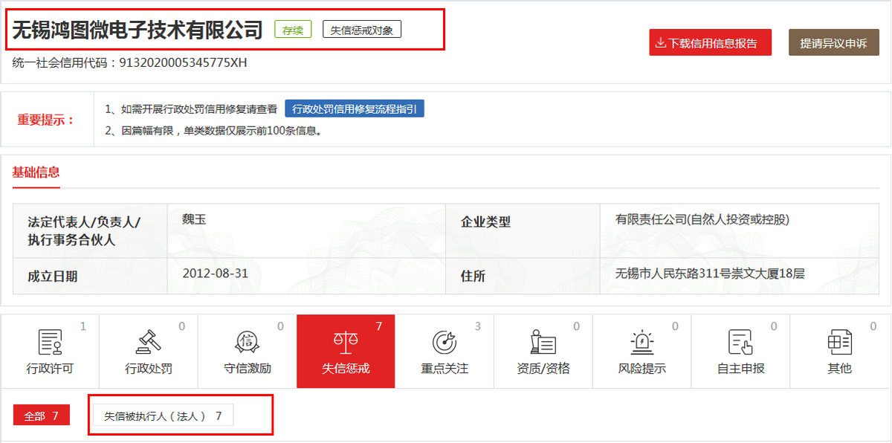
Task: Open the 守信激励 (Trust Incentive) section icon
Action: [x=247, y=343]
